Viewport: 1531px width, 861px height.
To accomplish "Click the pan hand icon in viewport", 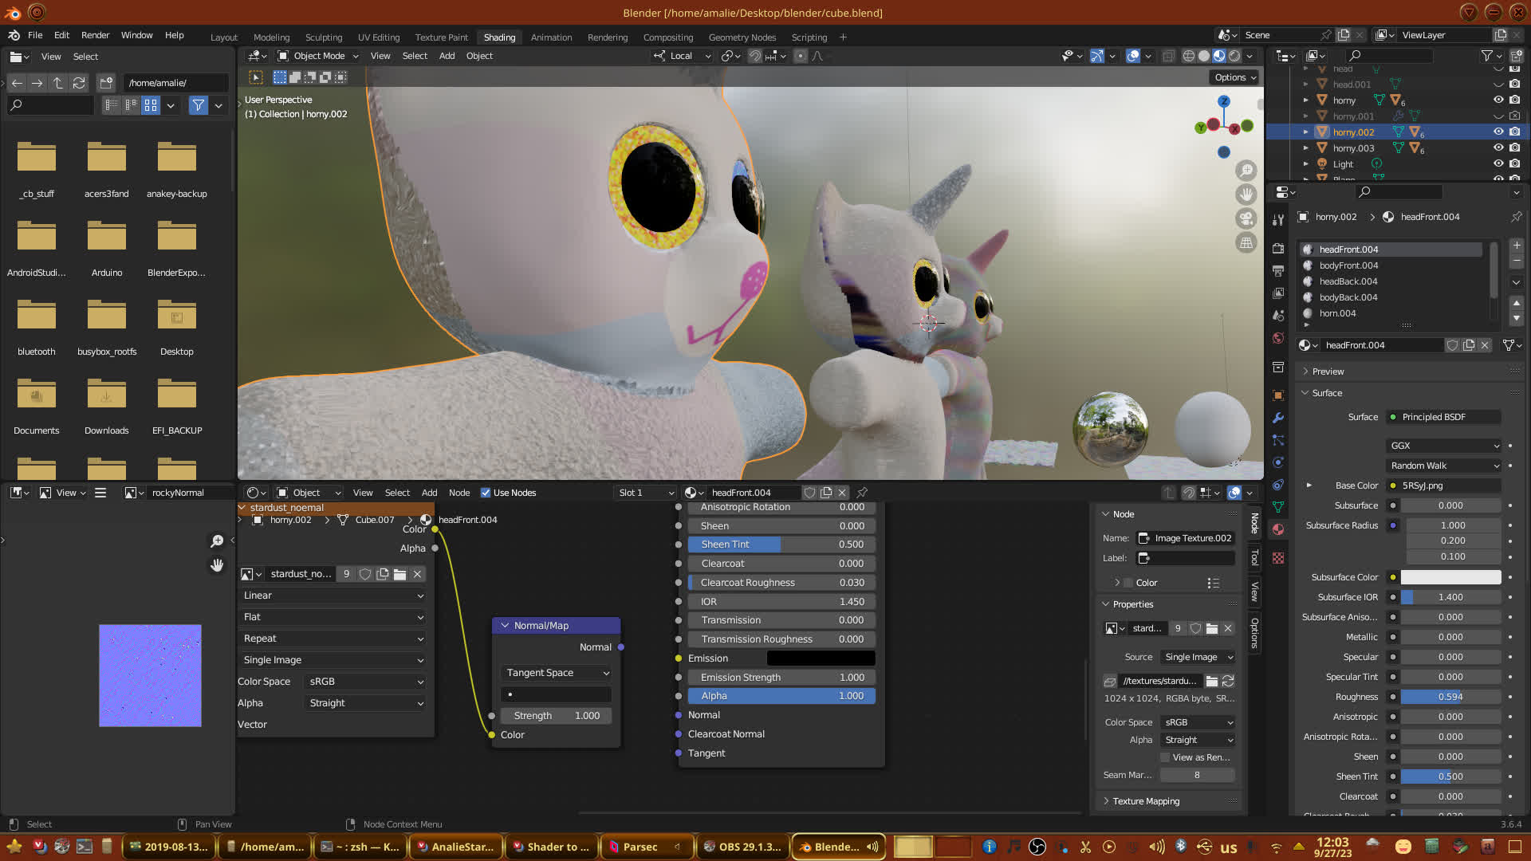I will [x=1246, y=195].
